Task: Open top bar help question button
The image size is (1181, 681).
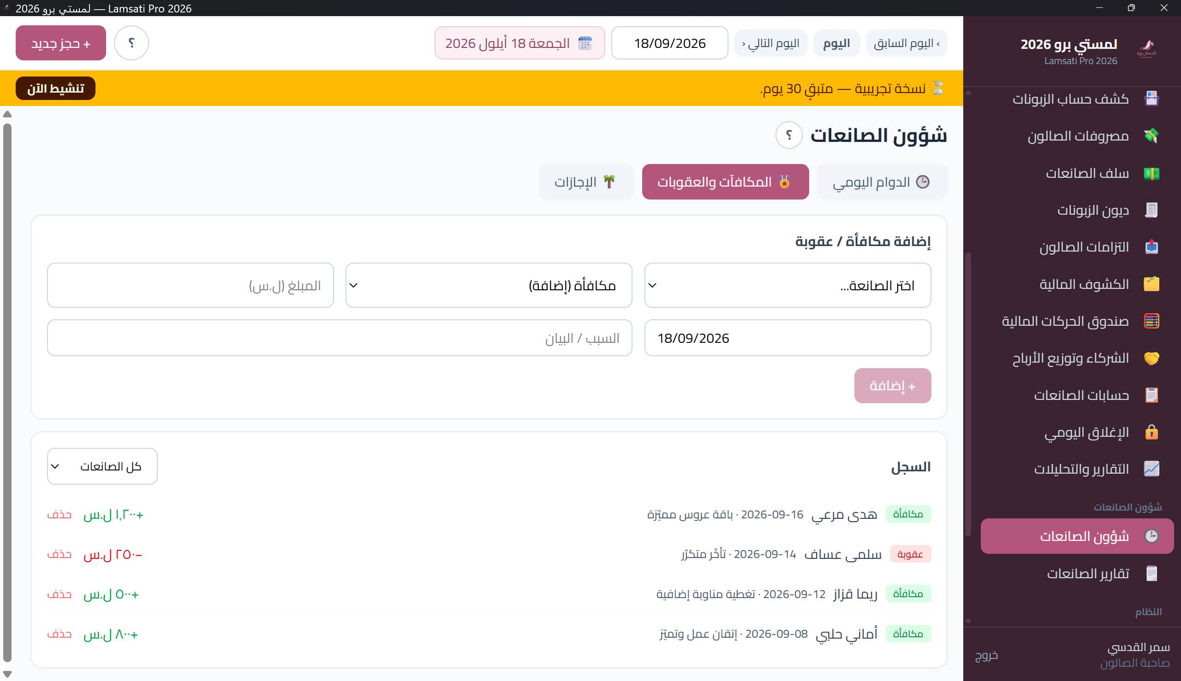Action: click(x=131, y=43)
